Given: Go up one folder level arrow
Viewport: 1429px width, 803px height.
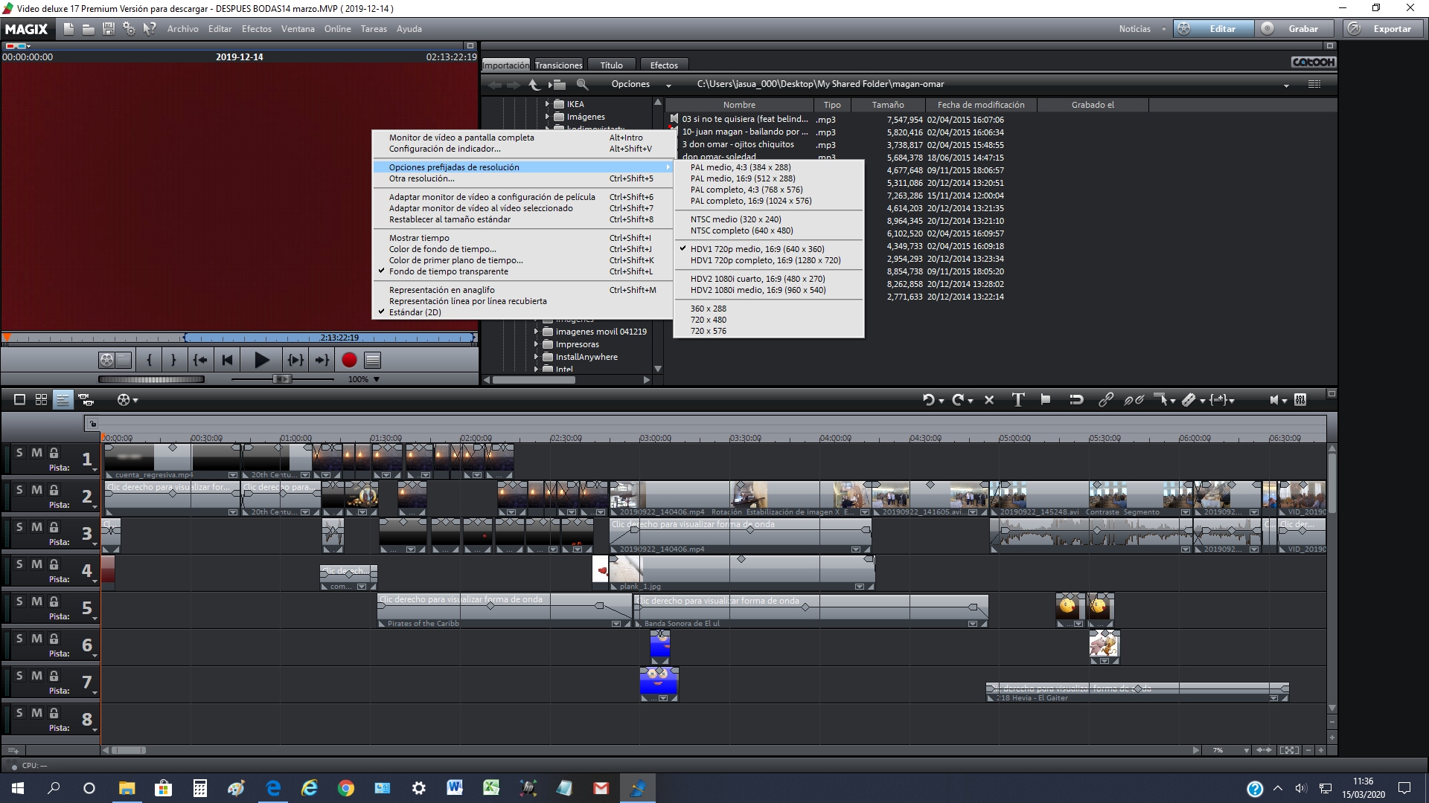Looking at the screenshot, I should tap(534, 85).
